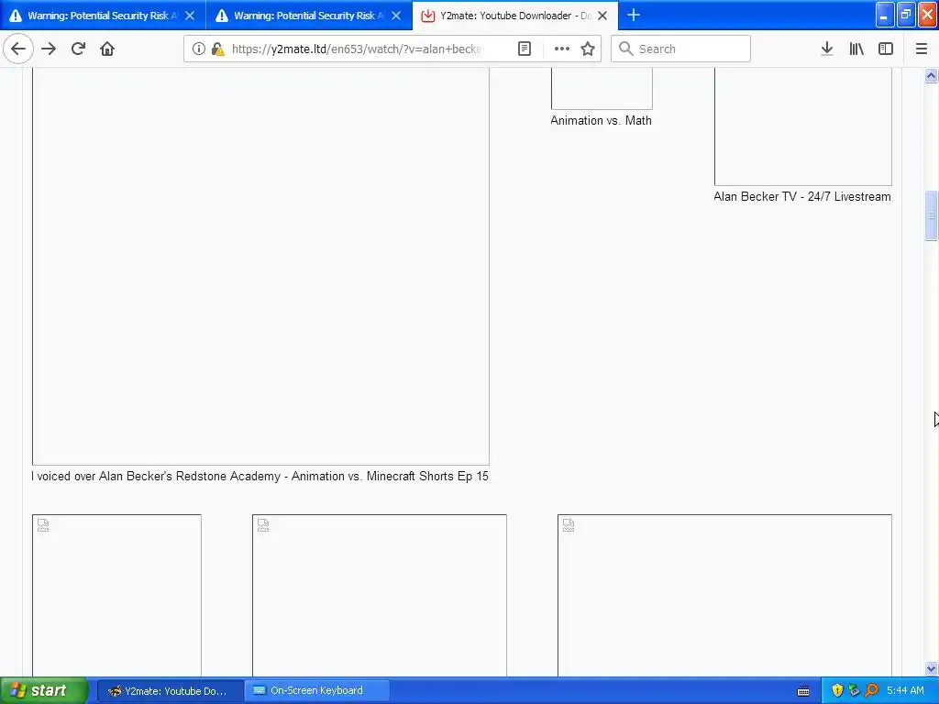Close the first Warning: Potential Security Risk tab

click(x=190, y=16)
